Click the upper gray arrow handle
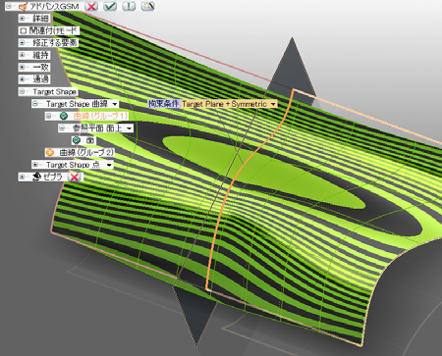This screenshot has width=442, height=356. [x=292, y=66]
